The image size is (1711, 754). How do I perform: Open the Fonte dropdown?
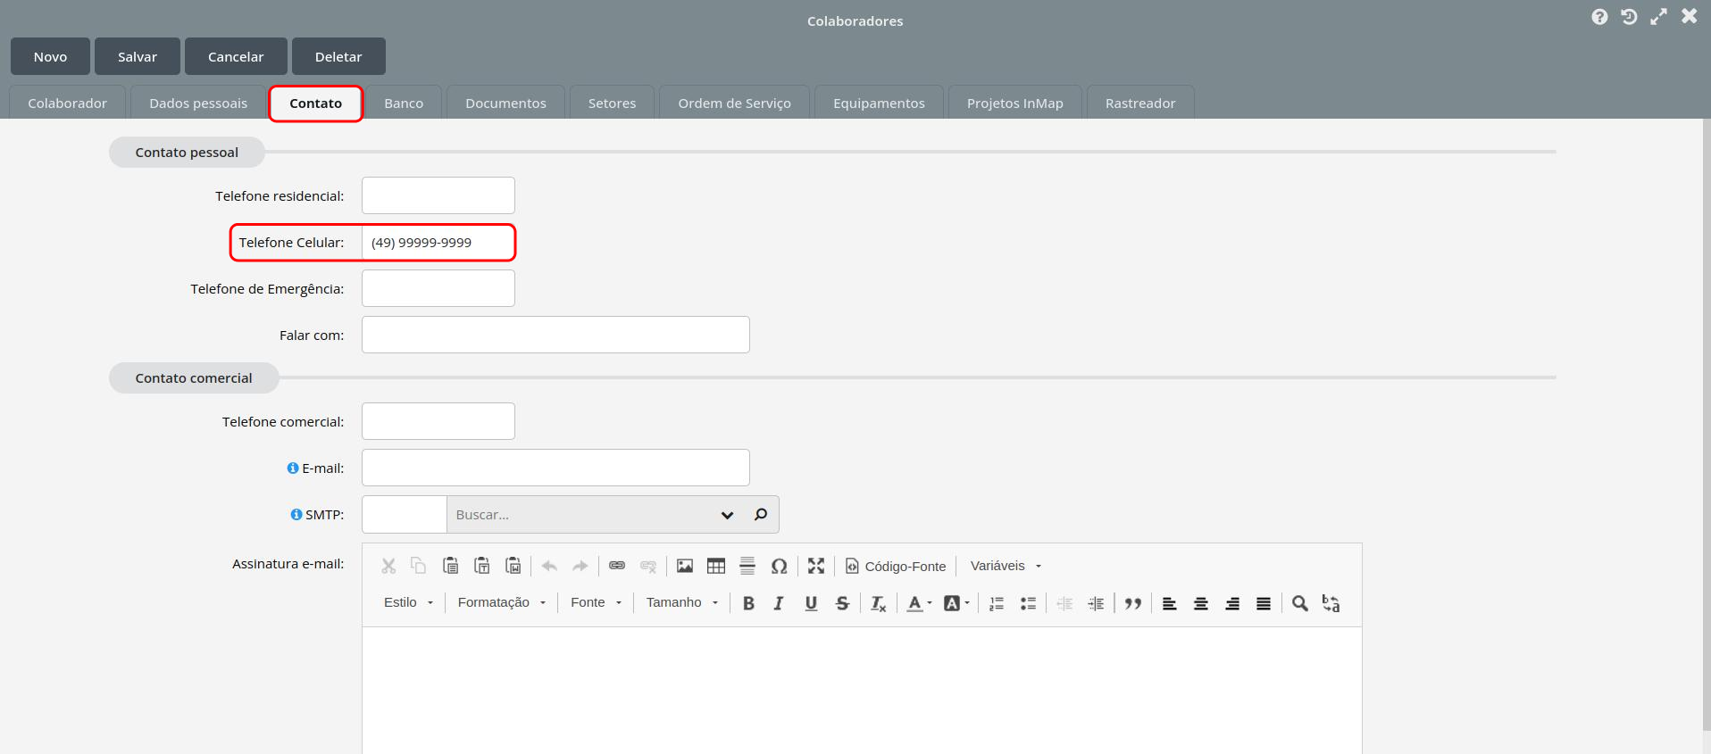(596, 602)
